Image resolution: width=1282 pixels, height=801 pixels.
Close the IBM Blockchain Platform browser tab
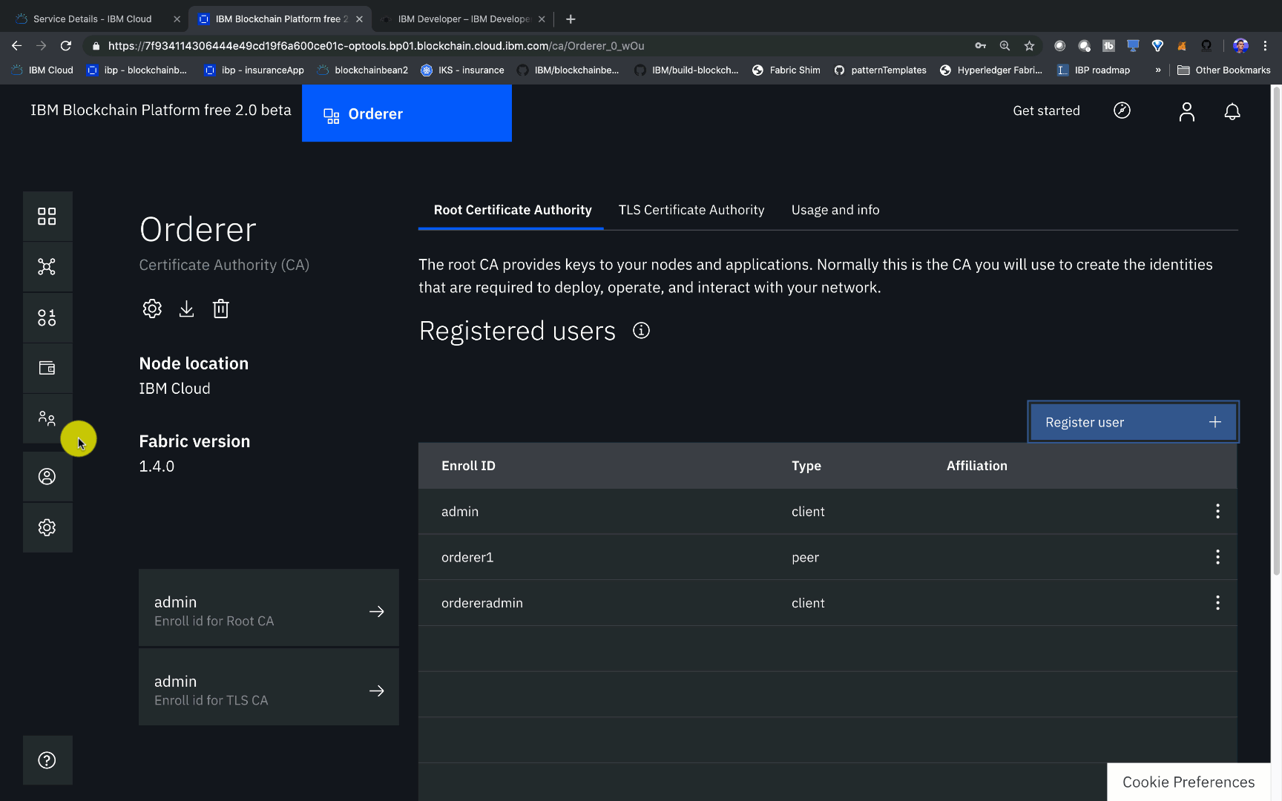click(x=359, y=19)
